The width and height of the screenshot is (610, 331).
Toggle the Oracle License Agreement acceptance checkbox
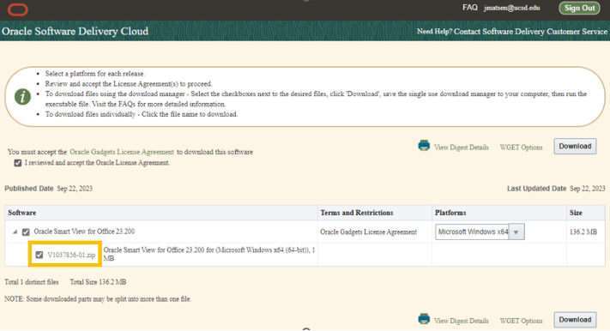[18, 163]
